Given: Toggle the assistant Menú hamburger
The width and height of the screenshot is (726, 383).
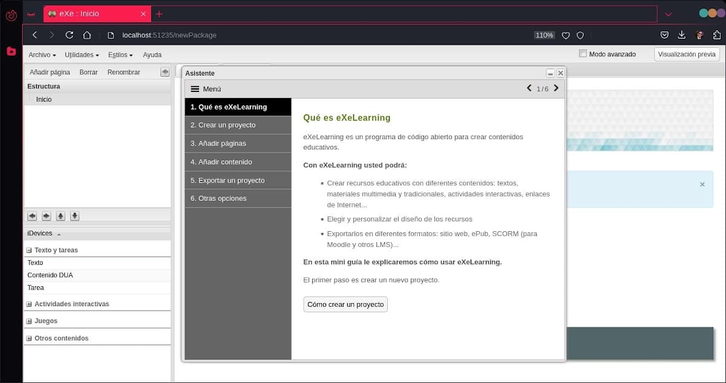Looking at the screenshot, I should [195, 89].
